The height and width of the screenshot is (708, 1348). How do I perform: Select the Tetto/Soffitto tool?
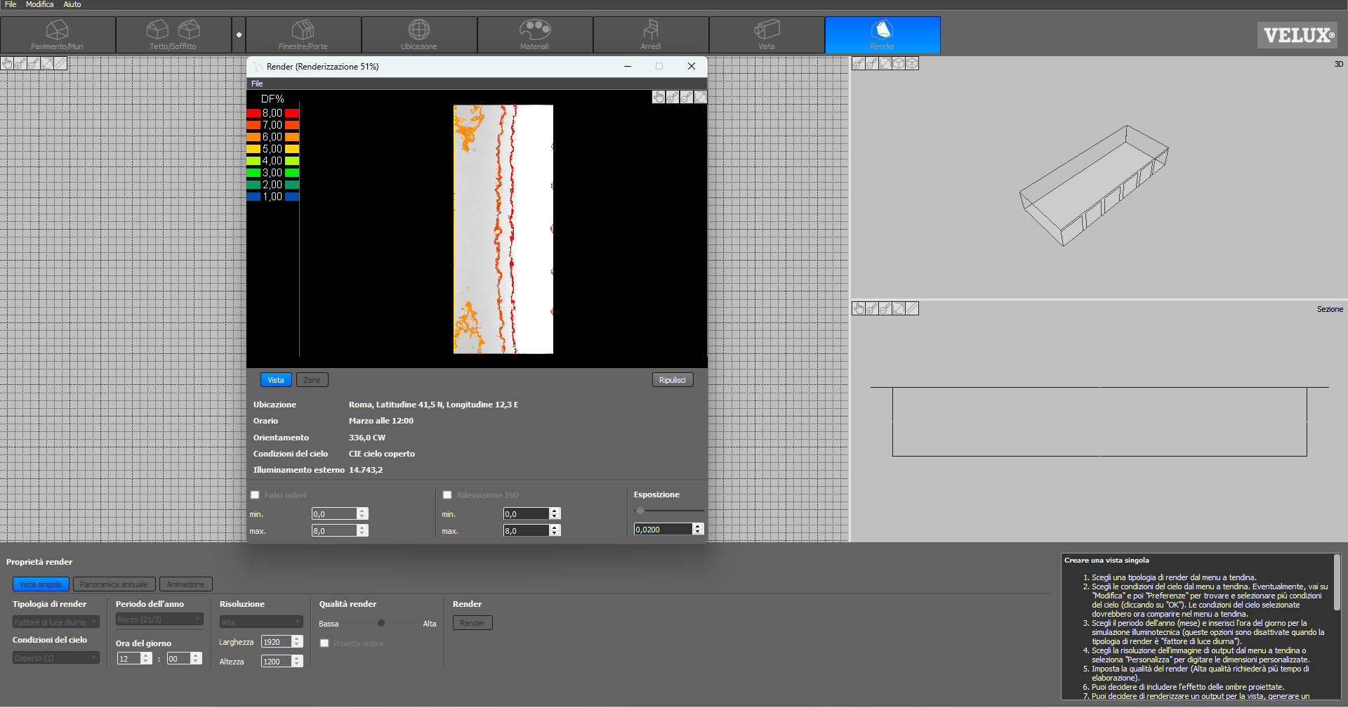pos(173,35)
